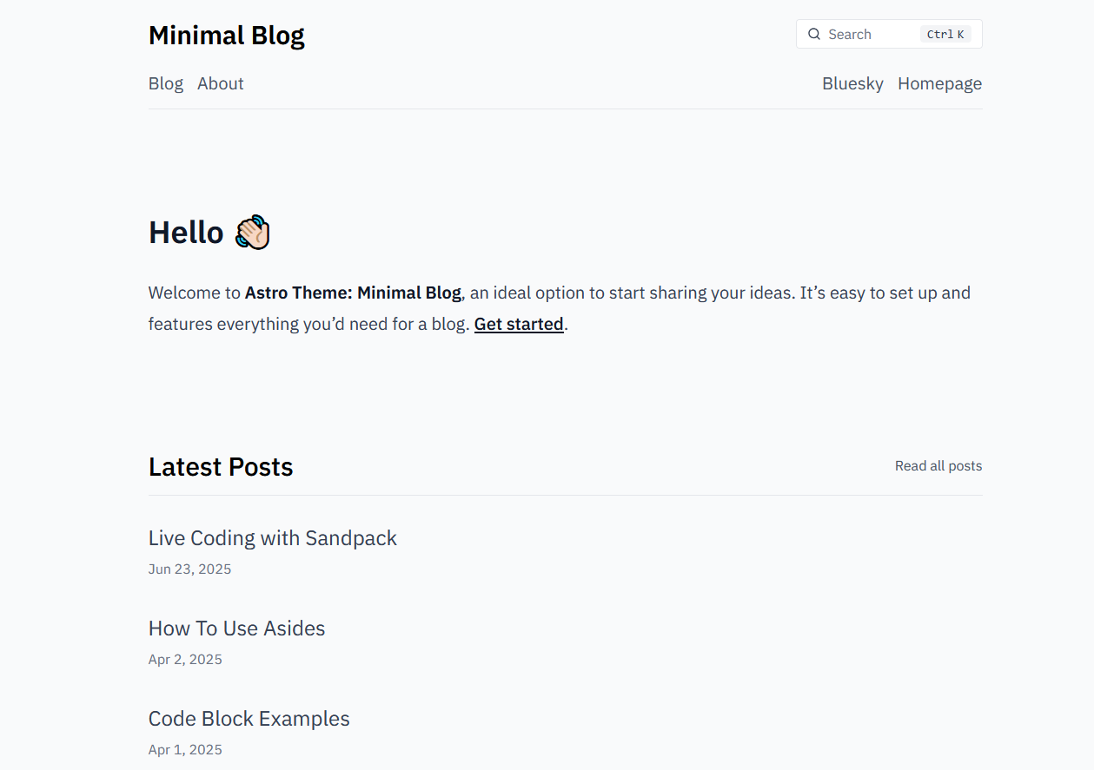Click the Ctrl K shortcut badge

(x=945, y=34)
